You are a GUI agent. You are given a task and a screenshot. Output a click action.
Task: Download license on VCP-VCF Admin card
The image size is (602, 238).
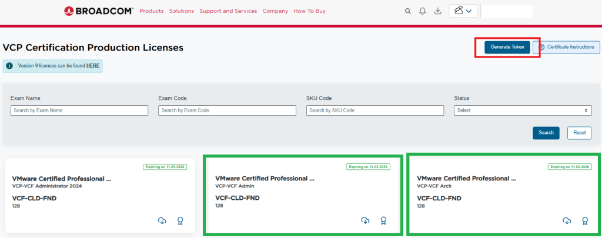tap(365, 220)
